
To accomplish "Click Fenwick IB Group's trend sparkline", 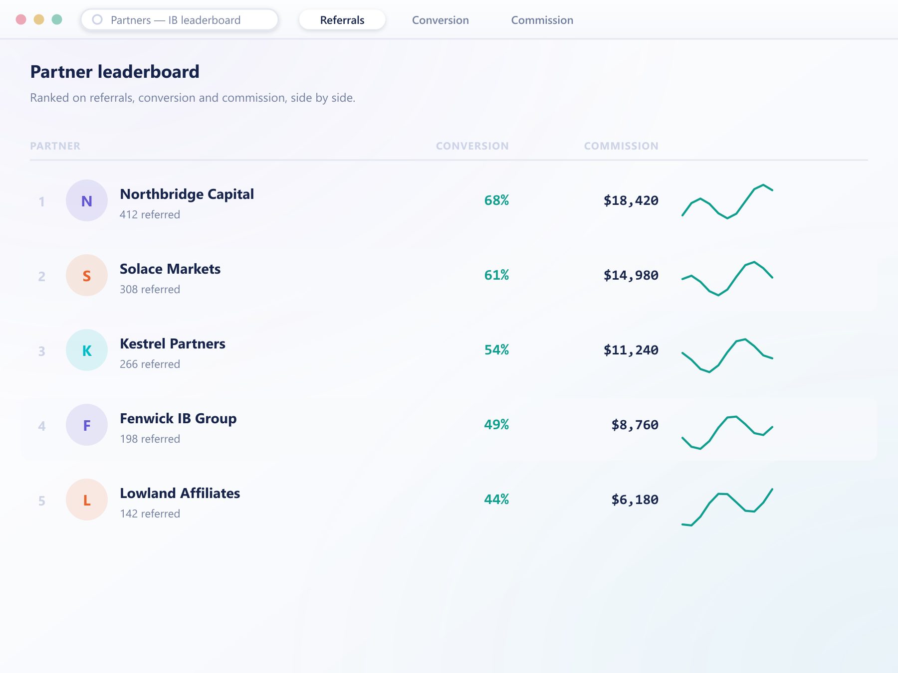I will point(727,433).
